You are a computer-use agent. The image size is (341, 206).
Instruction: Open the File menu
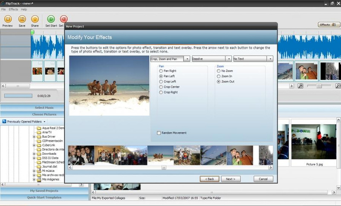3,9
